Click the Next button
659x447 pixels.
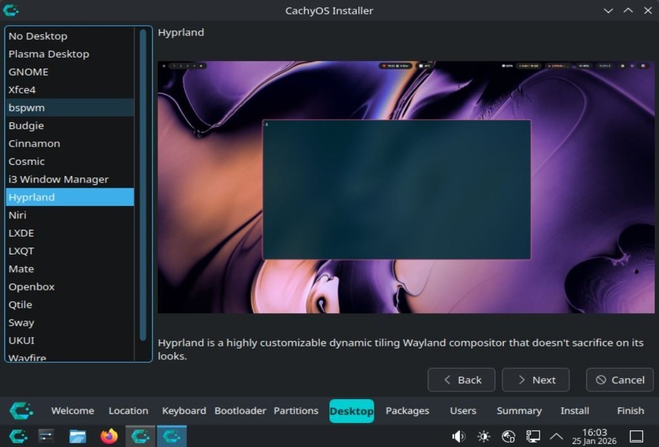click(x=535, y=380)
